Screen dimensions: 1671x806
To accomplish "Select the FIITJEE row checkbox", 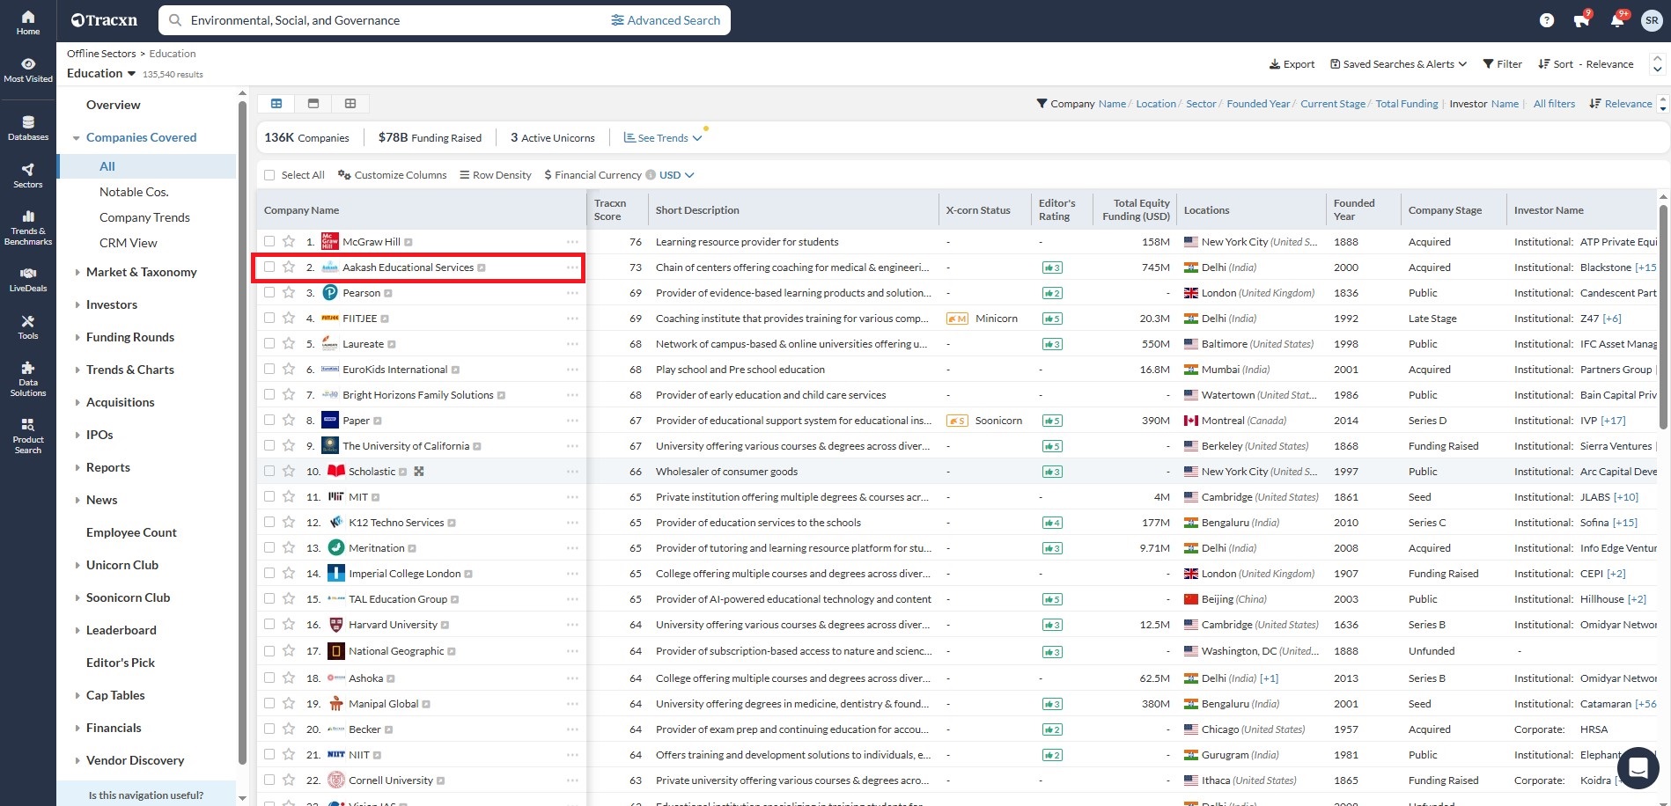I will pos(269,319).
